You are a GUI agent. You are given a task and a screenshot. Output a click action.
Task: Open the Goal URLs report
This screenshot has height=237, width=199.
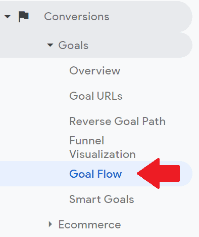point(96,96)
